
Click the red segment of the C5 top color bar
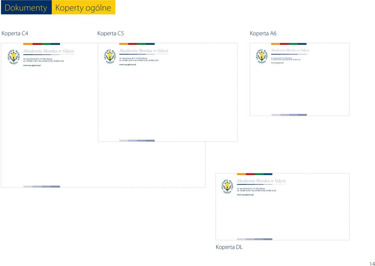tap(132, 44)
